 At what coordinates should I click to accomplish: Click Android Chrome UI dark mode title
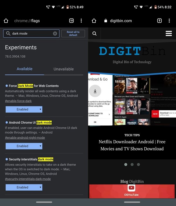[30, 122]
